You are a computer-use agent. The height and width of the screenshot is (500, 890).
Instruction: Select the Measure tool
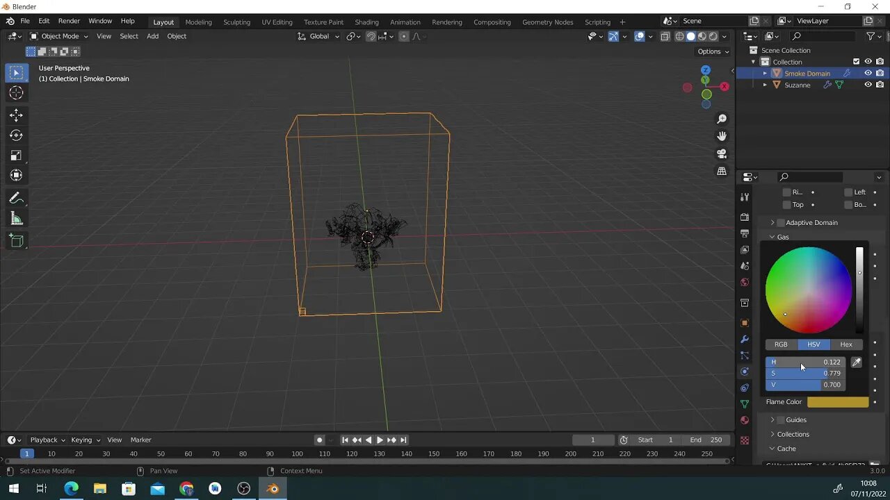click(17, 219)
